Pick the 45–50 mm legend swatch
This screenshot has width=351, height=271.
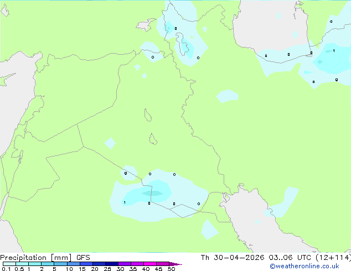pos(163,264)
